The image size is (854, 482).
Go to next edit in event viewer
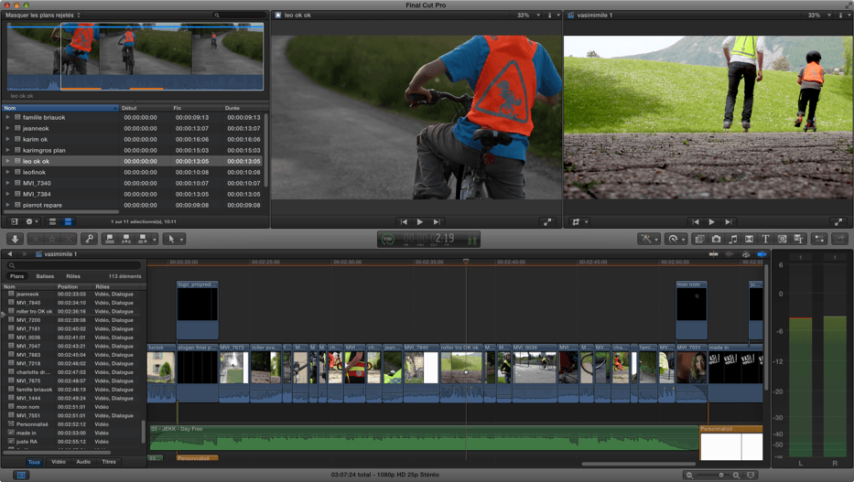437,222
